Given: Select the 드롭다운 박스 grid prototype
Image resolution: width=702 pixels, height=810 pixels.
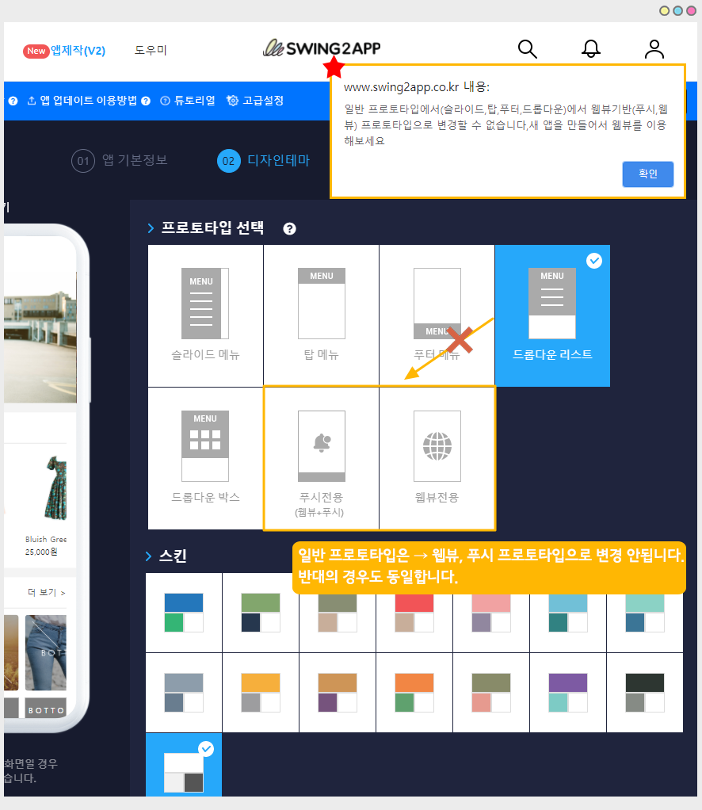Looking at the screenshot, I should [x=205, y=446].
